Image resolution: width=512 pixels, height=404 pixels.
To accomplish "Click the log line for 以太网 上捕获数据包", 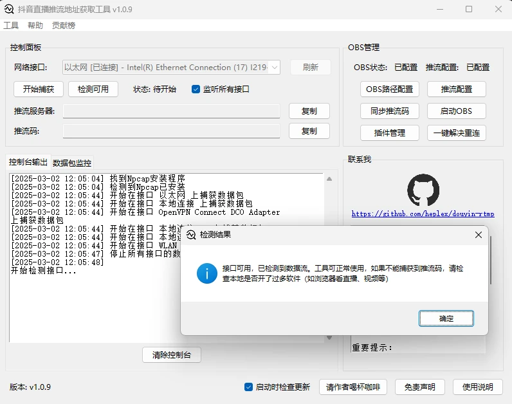I will 127,196.
